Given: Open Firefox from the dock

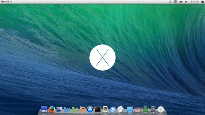Looking at the screenshot, I should [x=52, y=109].
